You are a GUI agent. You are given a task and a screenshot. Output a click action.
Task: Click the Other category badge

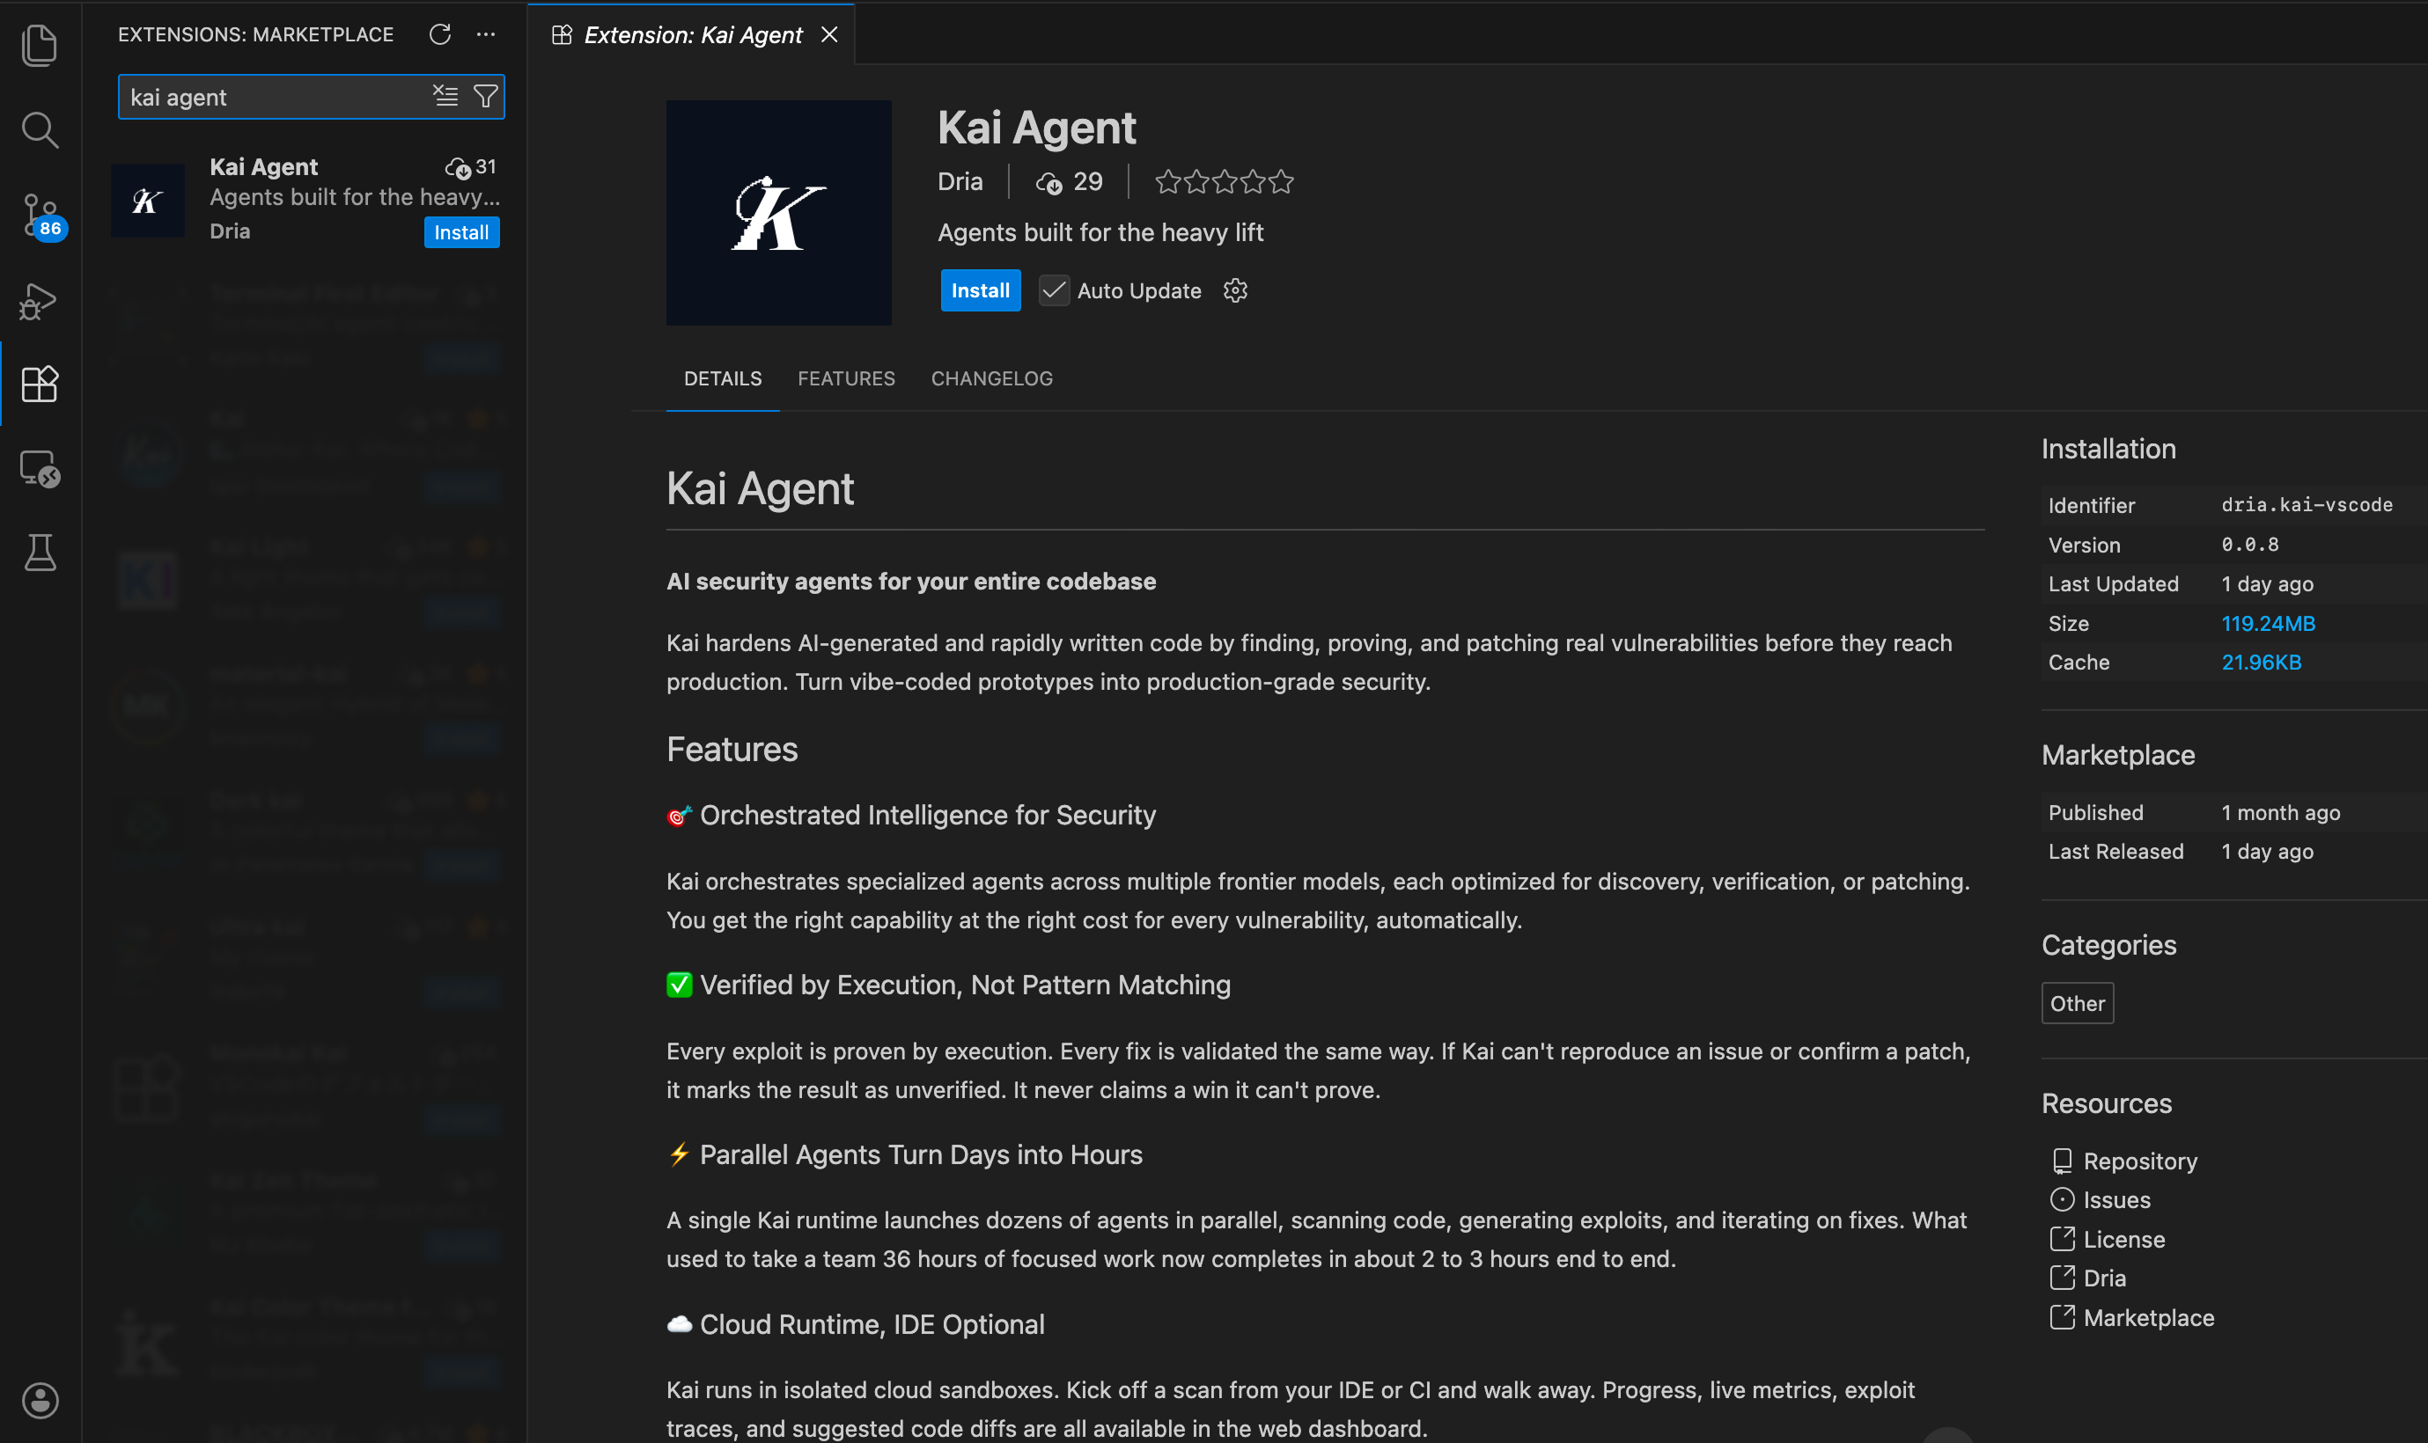(x=2076, y=1002)
